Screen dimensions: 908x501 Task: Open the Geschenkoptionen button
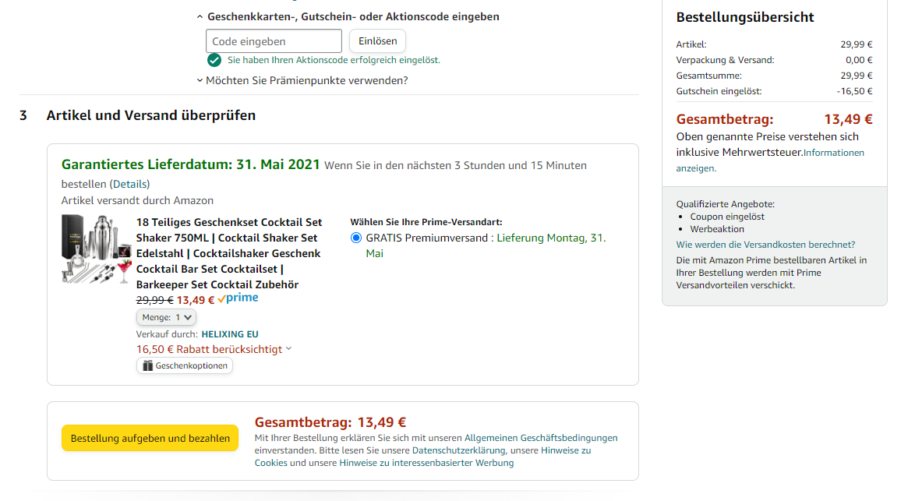(x=185, y=365)
